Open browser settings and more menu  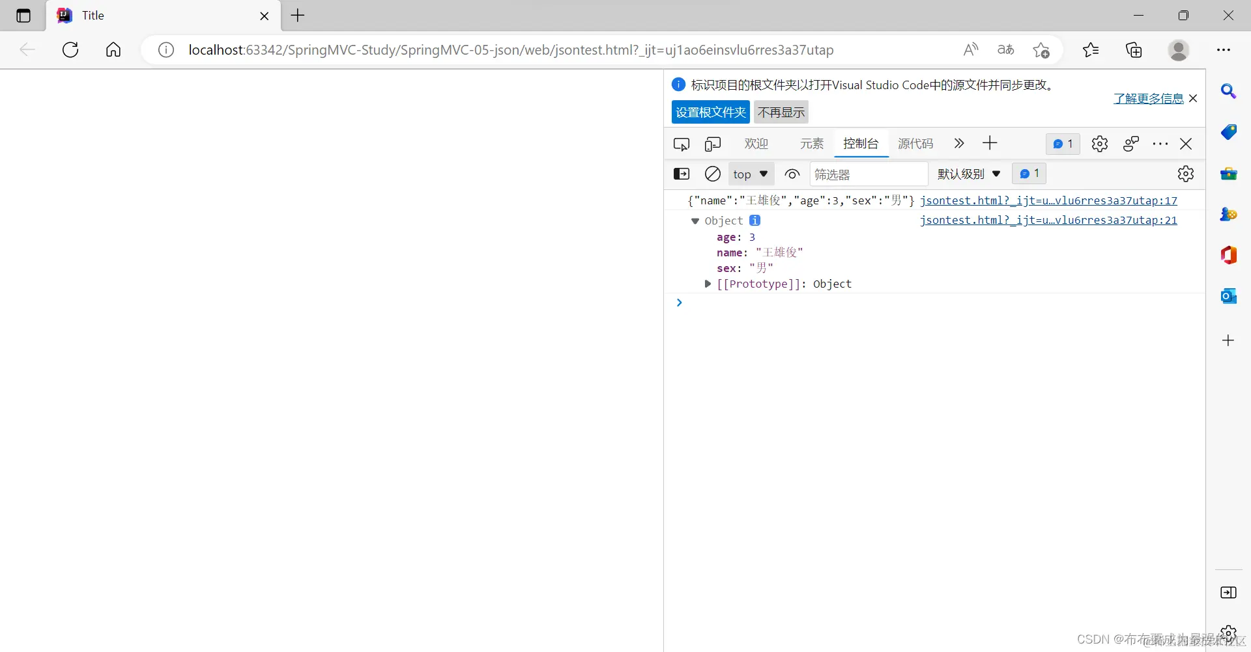[1224, 49]
